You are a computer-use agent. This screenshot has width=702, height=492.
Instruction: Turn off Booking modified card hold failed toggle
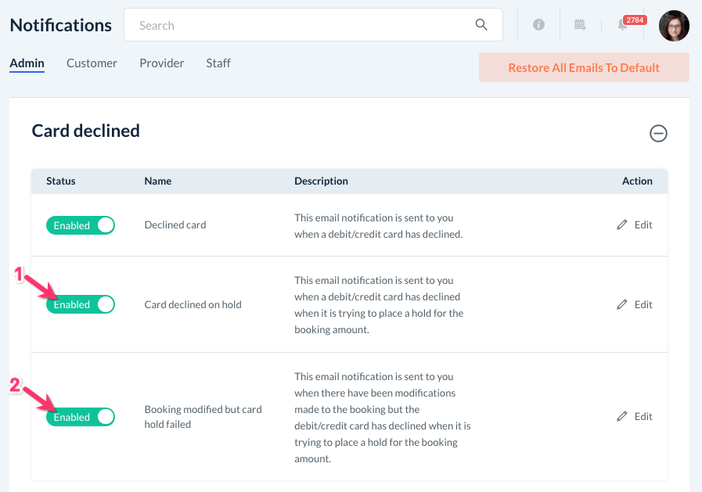81,417
